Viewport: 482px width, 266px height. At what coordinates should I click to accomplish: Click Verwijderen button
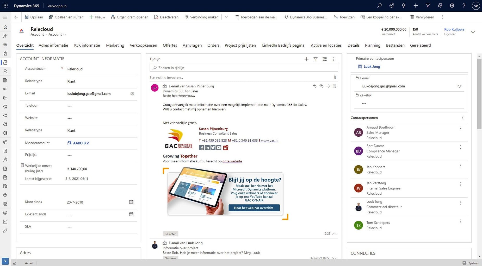tap(422, 17)
